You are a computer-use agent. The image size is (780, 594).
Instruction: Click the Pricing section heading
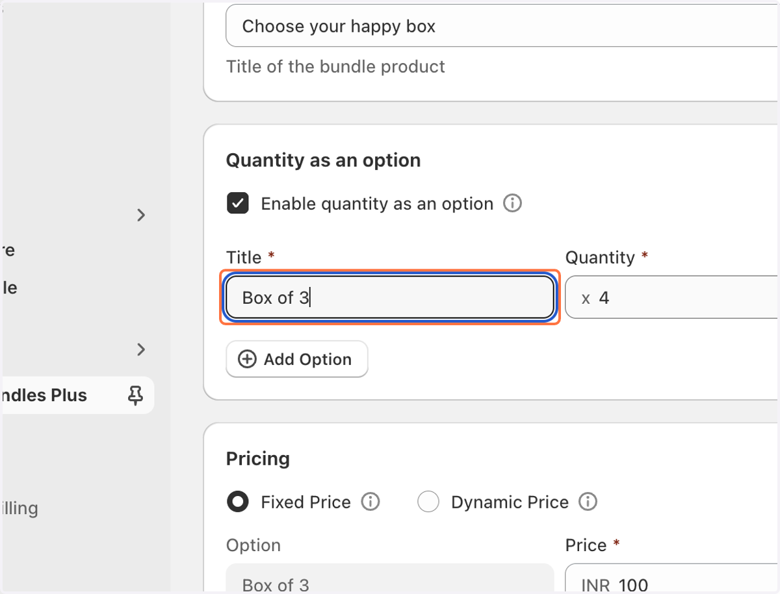click(258, 459)
